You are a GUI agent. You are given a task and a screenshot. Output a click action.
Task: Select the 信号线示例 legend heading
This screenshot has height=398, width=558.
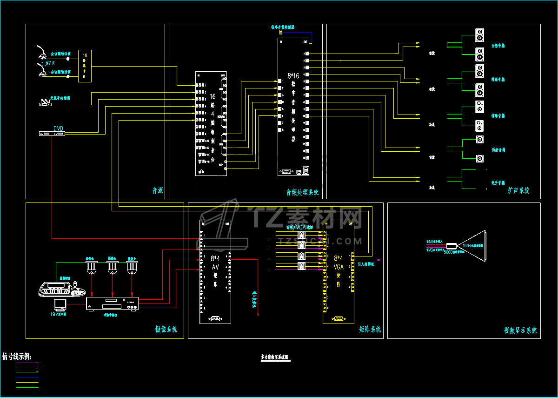[17, 356]
